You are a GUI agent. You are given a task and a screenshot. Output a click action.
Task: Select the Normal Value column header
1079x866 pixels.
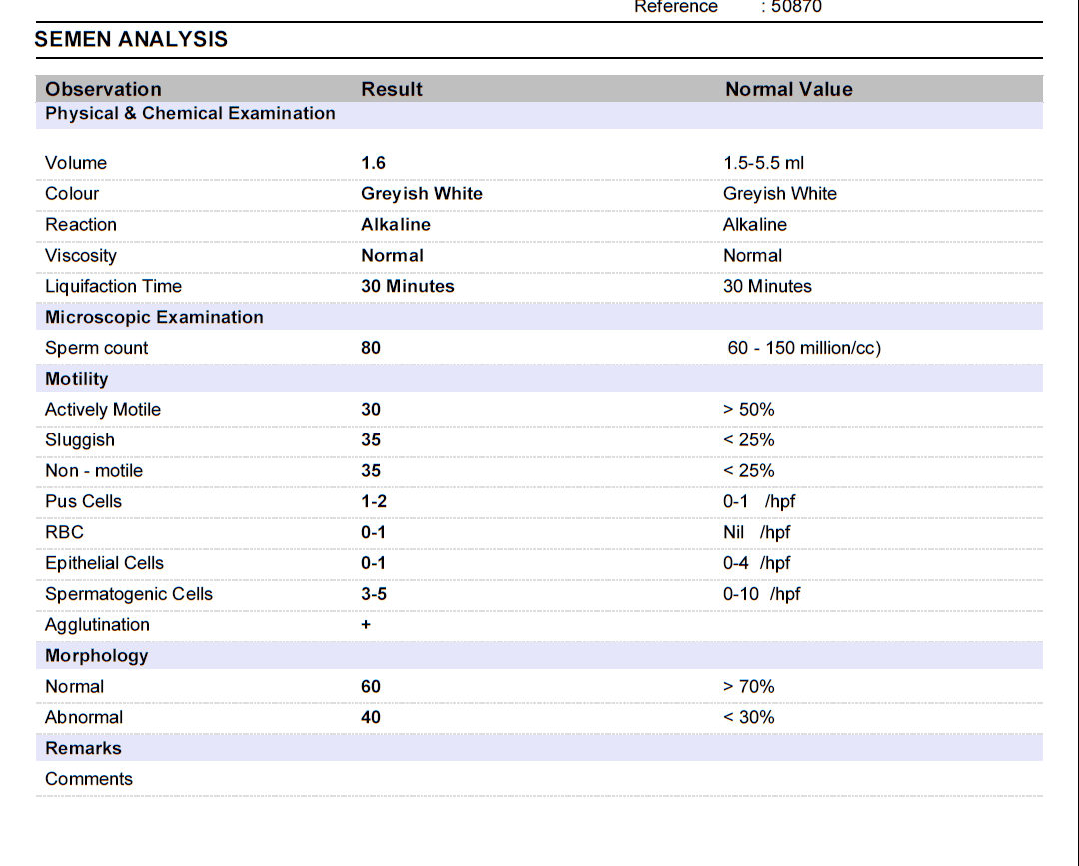[x=789, y=89]
